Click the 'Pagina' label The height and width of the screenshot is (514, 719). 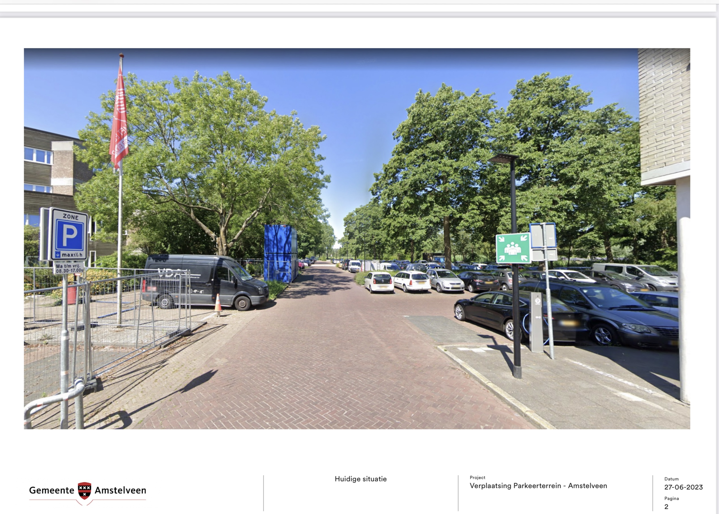671,498
